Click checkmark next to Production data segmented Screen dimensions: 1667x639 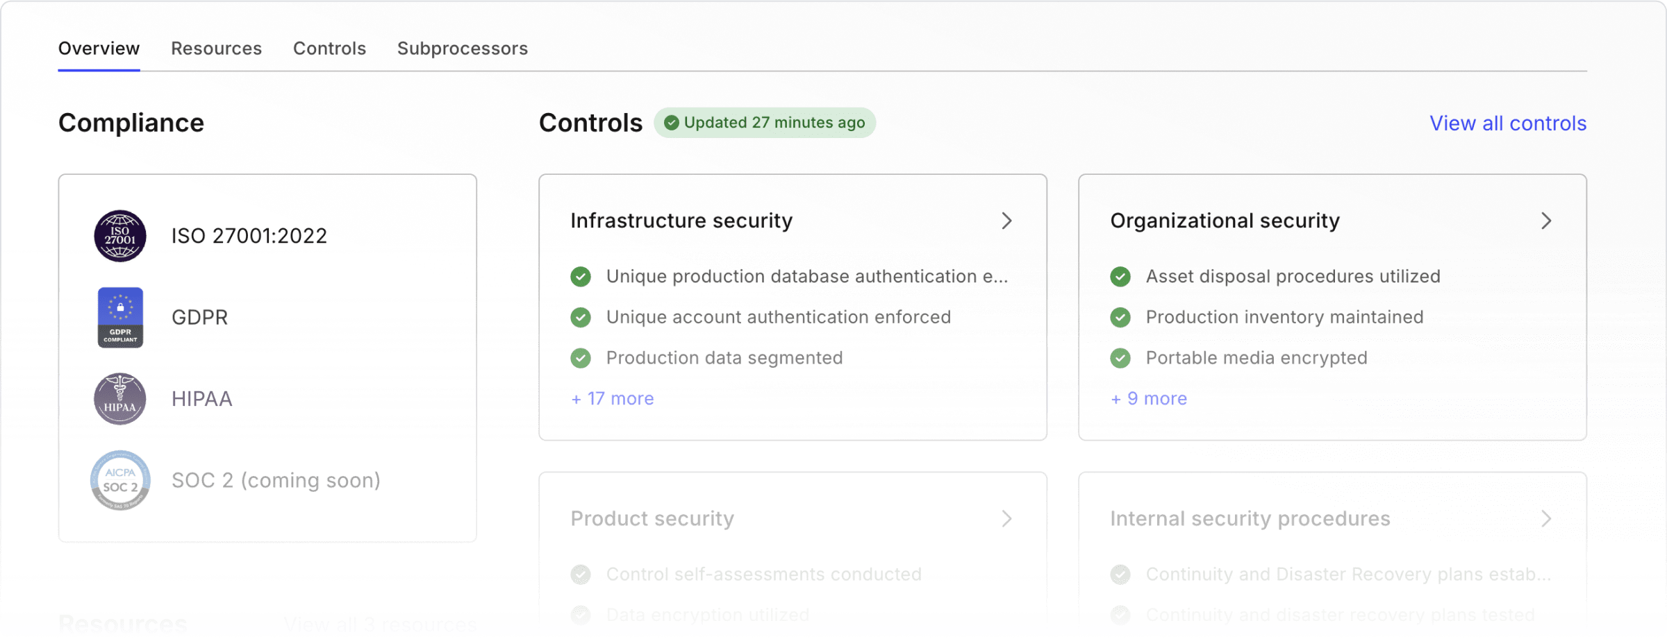[581, 358]
